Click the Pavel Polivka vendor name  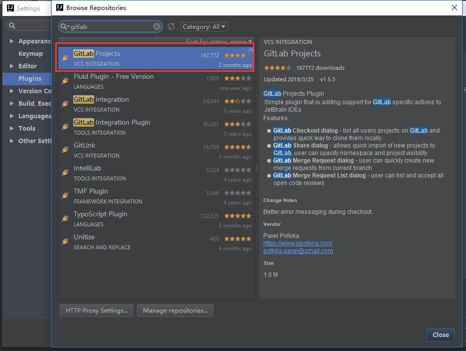tap(281, 236)
